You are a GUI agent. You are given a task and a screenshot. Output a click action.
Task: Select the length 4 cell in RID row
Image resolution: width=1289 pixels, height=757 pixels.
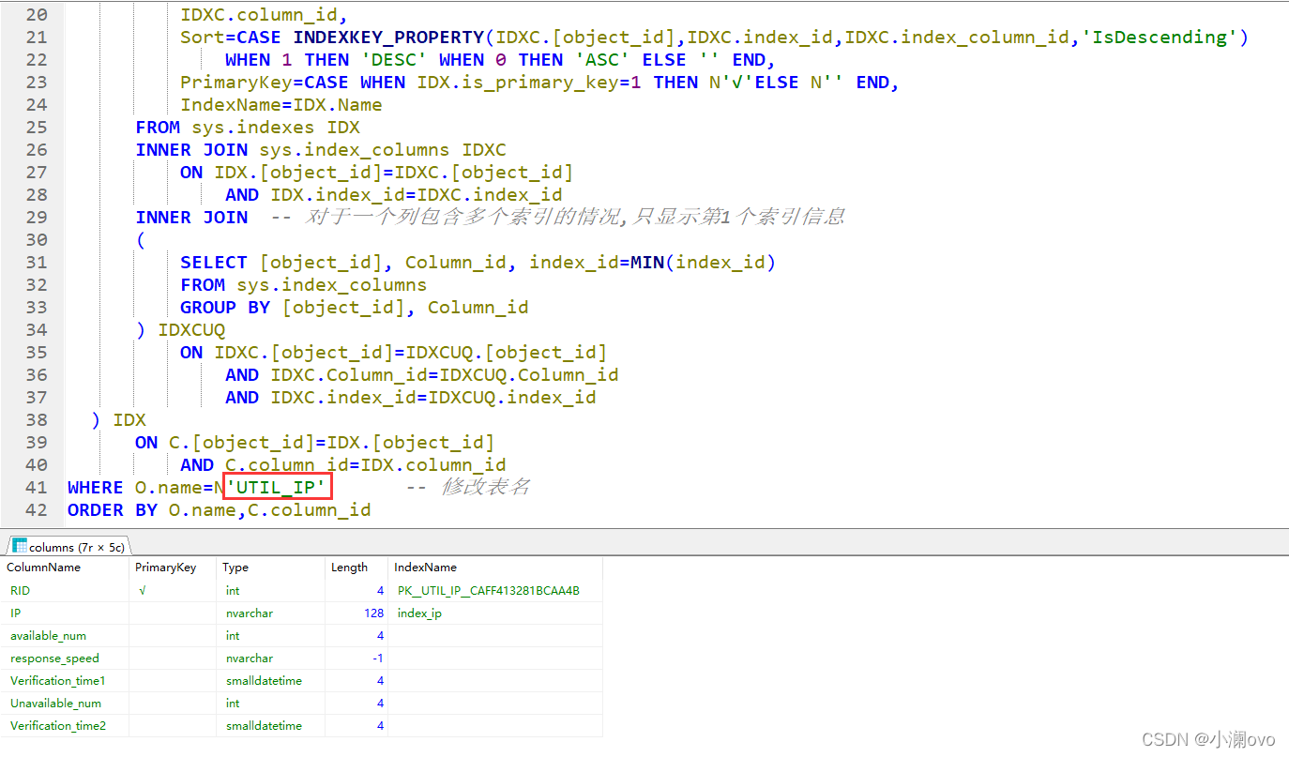tap(356, 591)
